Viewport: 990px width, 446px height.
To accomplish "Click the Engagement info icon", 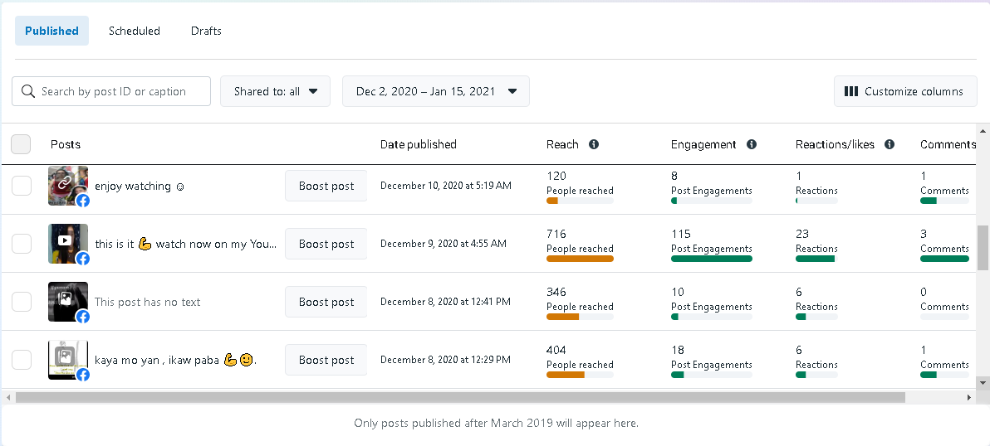I will tap(752, 144).
